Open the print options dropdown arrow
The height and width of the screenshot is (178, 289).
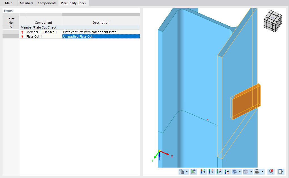[262, 172]
